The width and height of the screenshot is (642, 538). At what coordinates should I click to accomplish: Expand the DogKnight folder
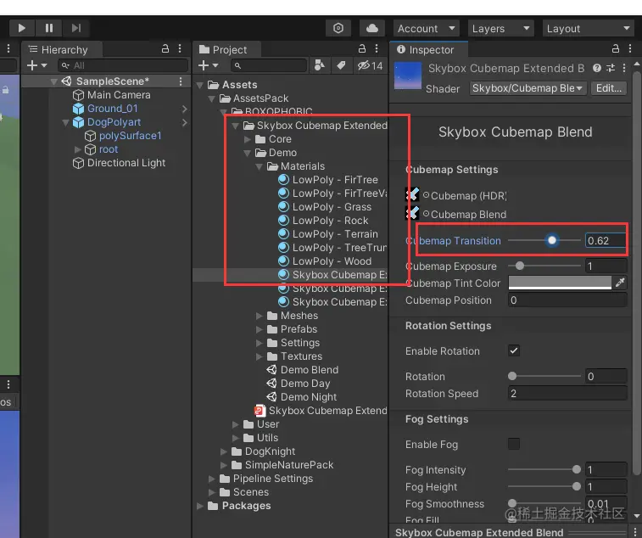tap(224, 451)
